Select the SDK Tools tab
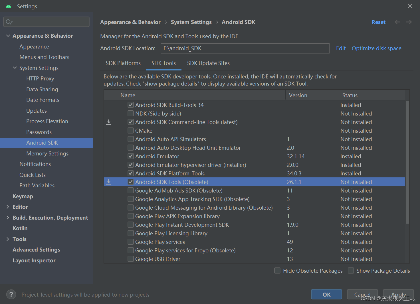The width and height of the screenshot is (420, 304). click(x=163, y=63)
